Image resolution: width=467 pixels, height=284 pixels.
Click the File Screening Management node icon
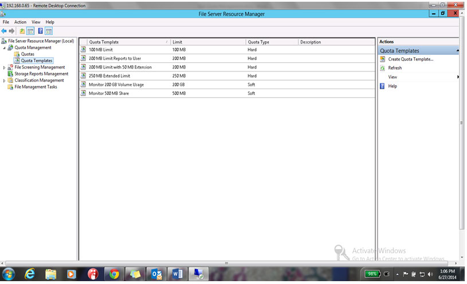(10, 67)
